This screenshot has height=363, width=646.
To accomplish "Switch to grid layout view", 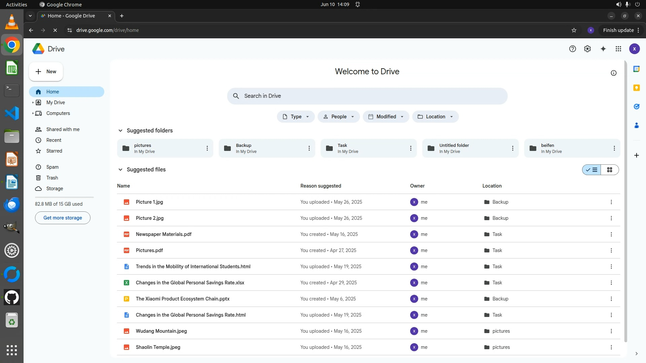I will [609, 170].
